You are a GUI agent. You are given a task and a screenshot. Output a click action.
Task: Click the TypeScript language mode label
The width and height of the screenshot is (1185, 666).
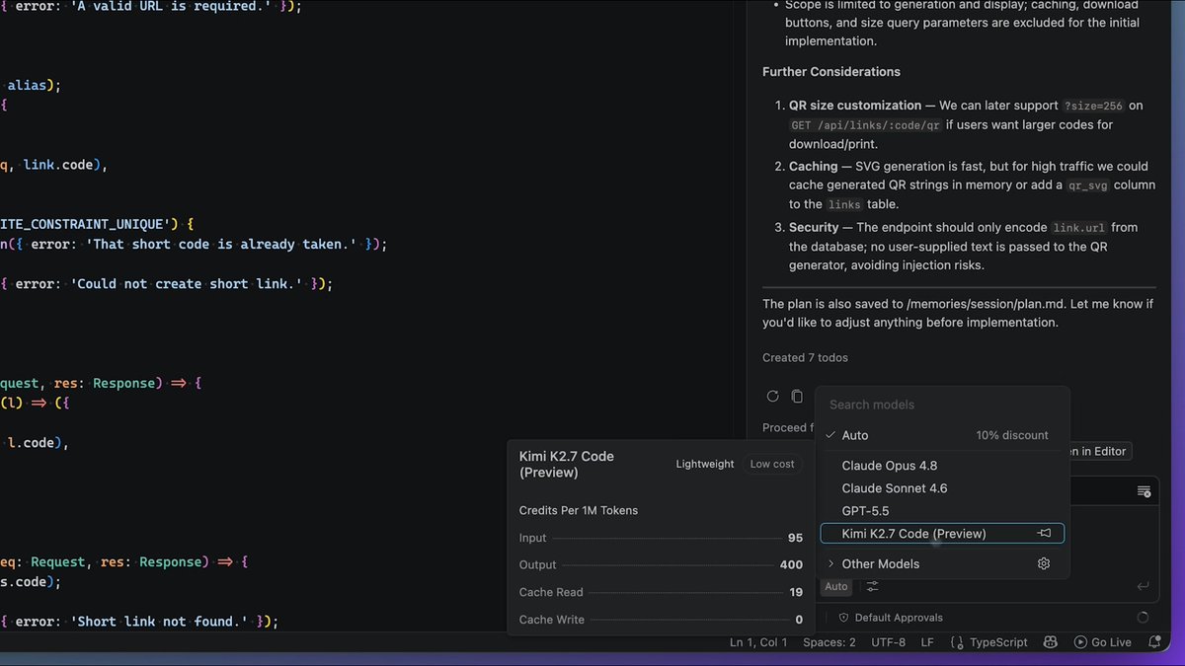click(x=998, y=642)
